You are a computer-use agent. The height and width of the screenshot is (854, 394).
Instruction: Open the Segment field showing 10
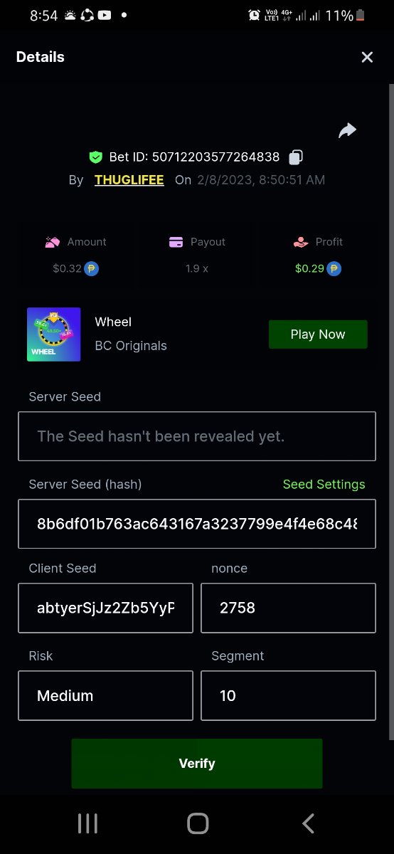click(288, 695)
